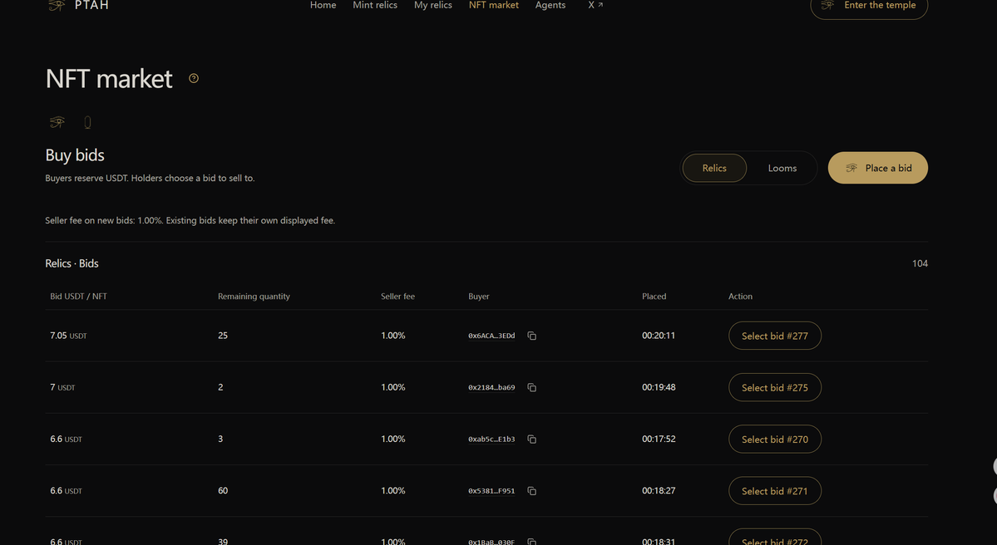Screen dimensions: 997x545
Task: Click the PTAH eye logo icon
Action: [57, 5]
